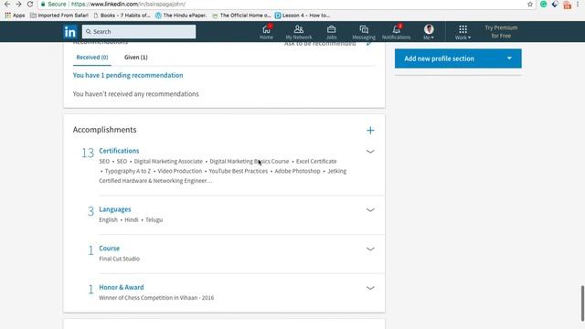Open the Apps bookmarks shortcut
The image size is (585, 329).
pyautogui.click(x=15, y=16)
